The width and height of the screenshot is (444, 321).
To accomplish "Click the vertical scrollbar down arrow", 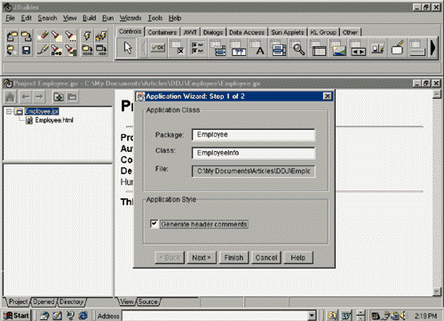I will tap(437, 292).
